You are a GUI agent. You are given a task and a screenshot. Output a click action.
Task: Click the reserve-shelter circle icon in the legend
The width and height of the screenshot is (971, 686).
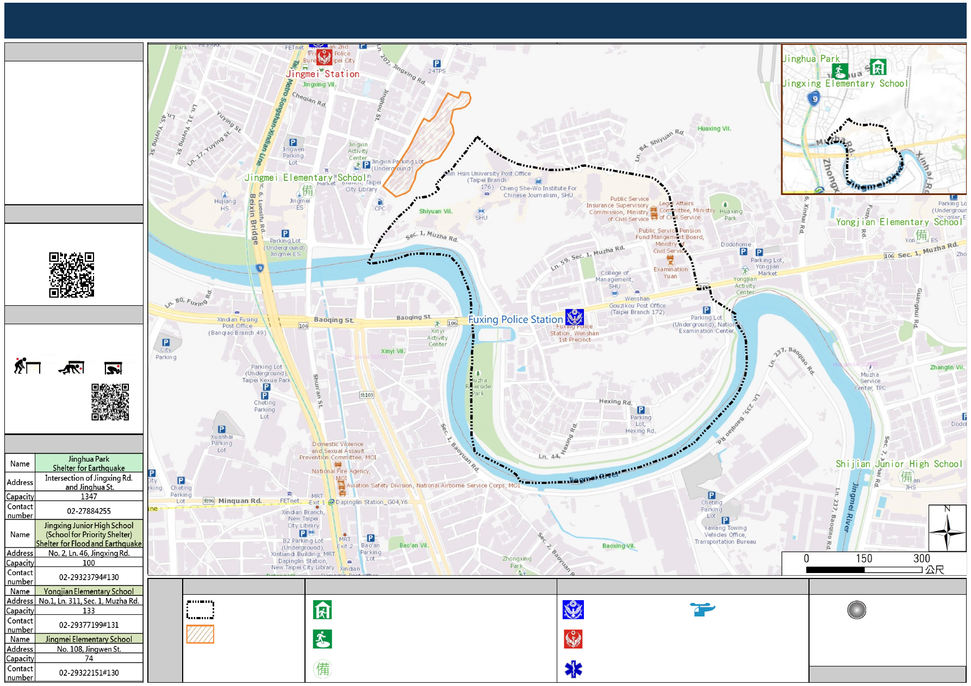pos(323,669)
